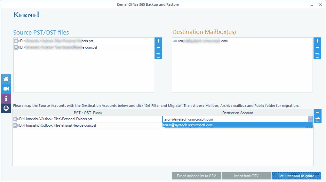This screenshot has width=326, height=182.
Task: Remove selected destination mailbox with minus icon
Action: coord(317,48)
